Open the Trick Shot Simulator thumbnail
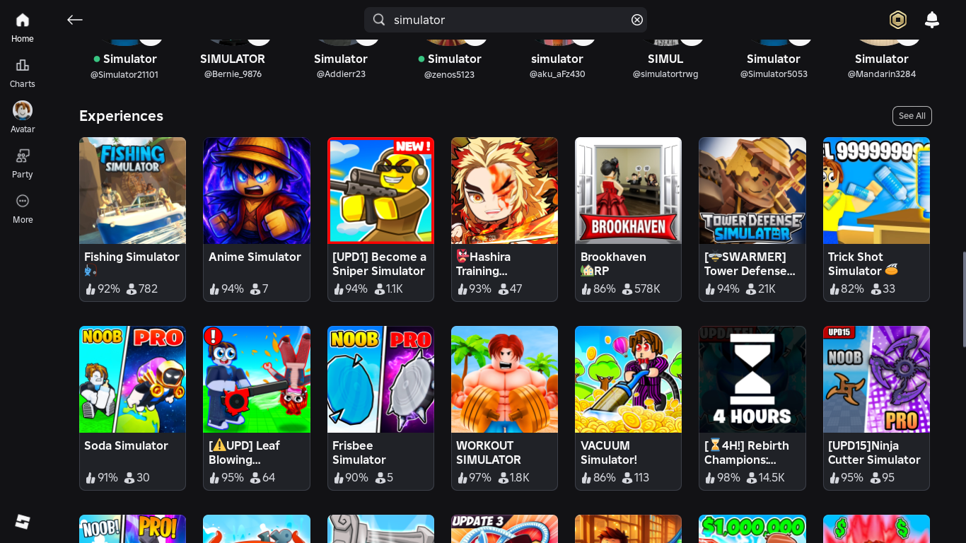 coord(876,191)
